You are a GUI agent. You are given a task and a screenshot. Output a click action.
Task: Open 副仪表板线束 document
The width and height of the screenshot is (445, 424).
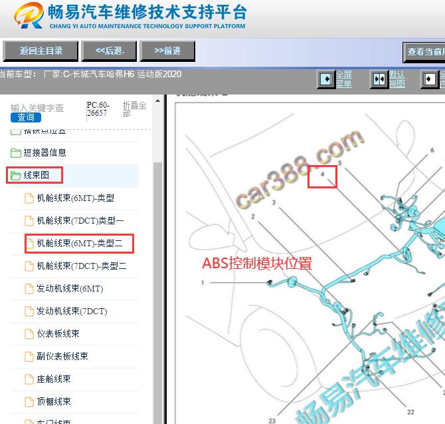pyautogui.click(x=62, y=356)
